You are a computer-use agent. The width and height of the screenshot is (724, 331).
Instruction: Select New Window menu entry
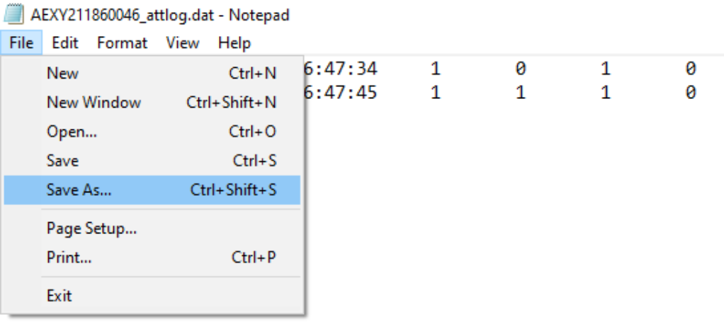tap(94, 103)
